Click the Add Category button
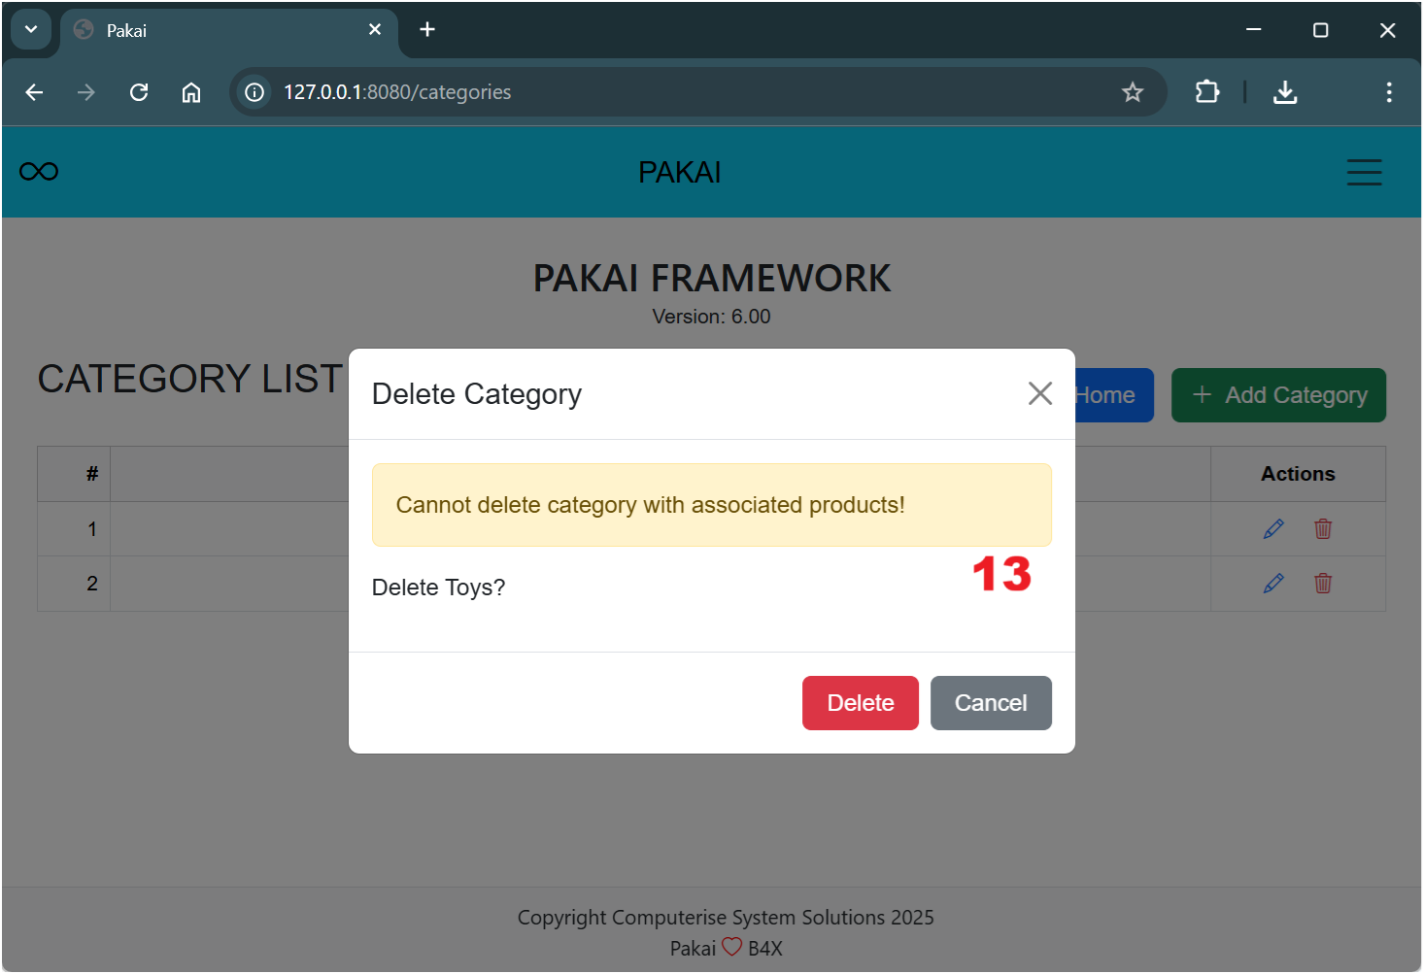 point(1278,395)
